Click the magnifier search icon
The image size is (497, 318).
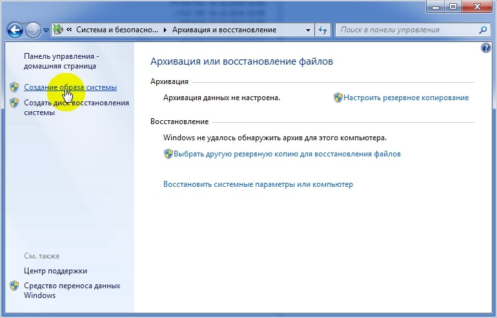[x=483, y=30]
